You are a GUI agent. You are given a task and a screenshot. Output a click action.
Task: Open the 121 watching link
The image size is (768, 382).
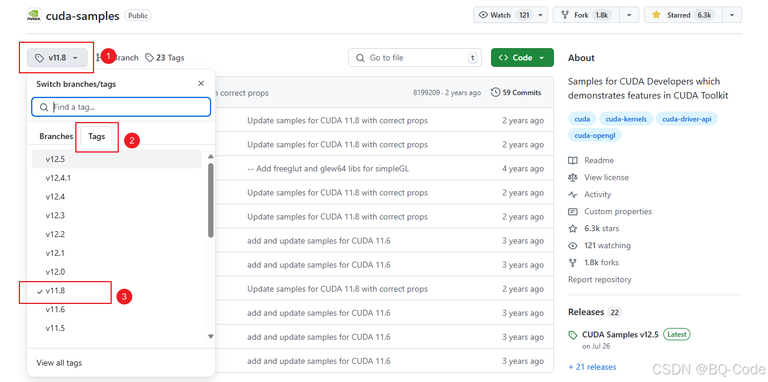click(607, 245)
